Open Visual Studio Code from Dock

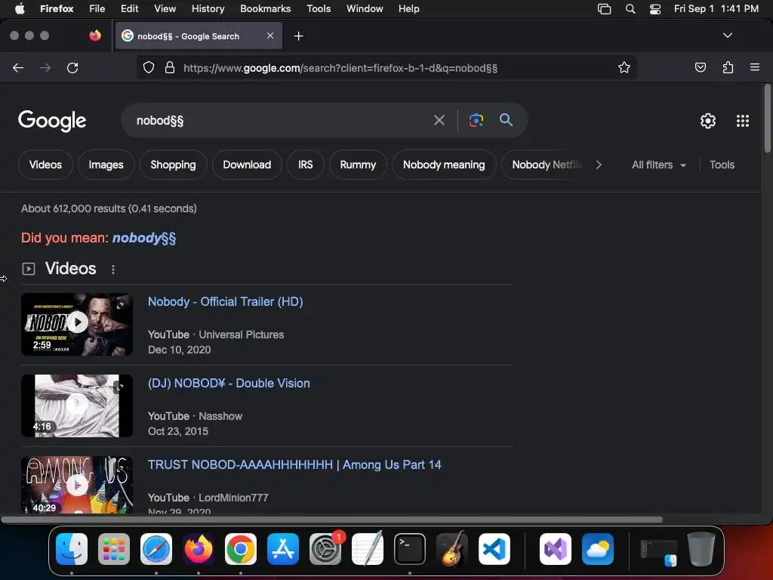pos(494,549)
